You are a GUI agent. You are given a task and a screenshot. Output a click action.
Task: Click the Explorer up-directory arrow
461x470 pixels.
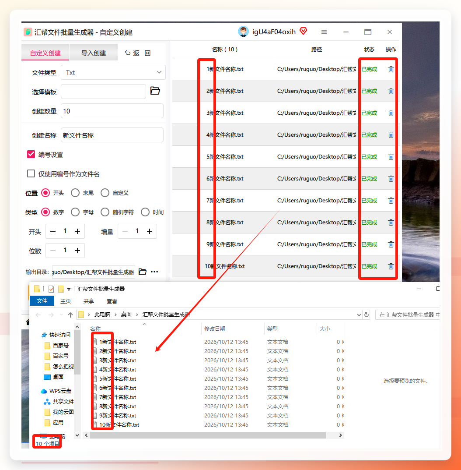click(70, 315)
